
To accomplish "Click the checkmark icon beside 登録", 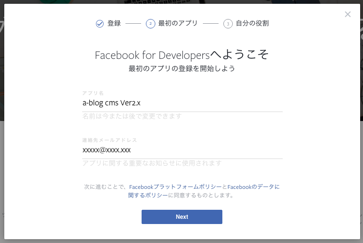I will [100, 24].
